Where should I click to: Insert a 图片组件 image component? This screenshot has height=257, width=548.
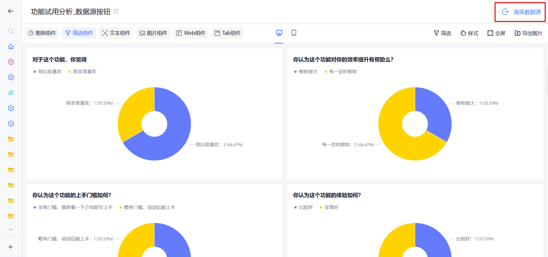click(153, 33)
